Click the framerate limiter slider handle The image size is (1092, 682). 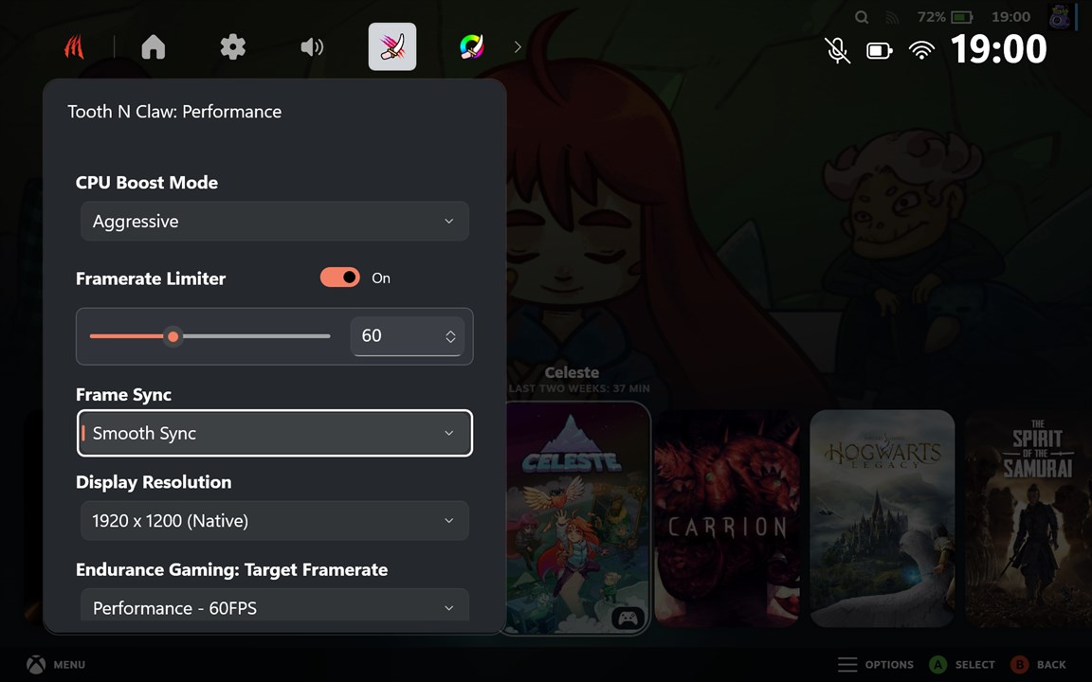tap(173, 337)
